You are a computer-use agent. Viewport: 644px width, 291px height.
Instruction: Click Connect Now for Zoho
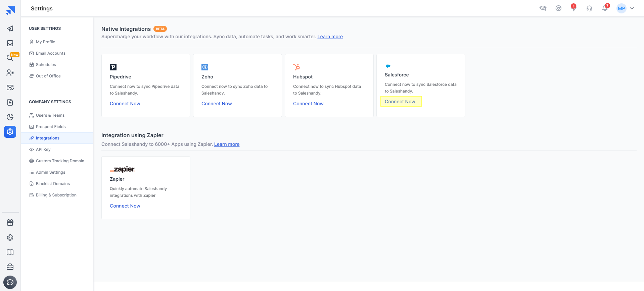[217, 104]
